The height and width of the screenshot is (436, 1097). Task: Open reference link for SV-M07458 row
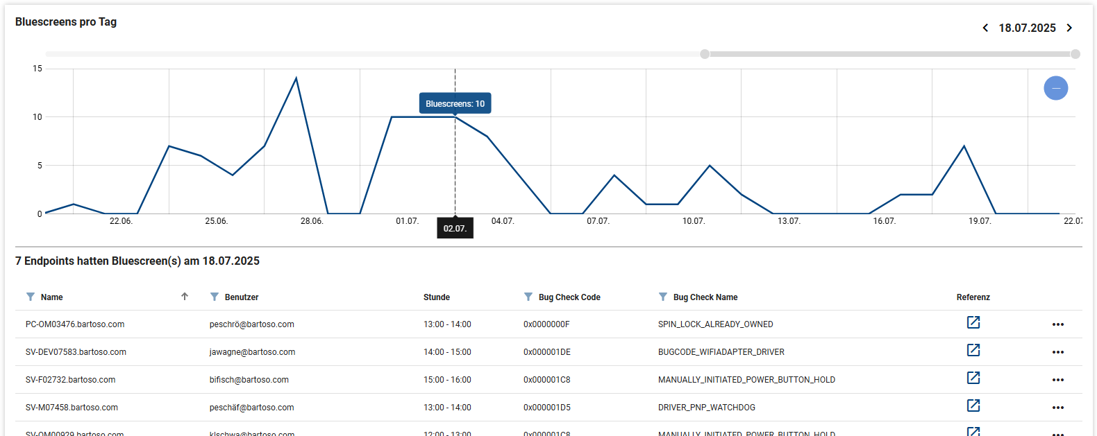(x=973, y=406)
